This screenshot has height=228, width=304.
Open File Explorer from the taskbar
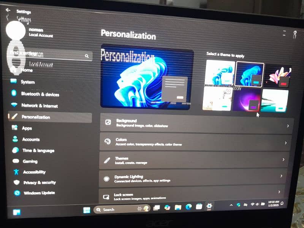[x=178, y=207]
